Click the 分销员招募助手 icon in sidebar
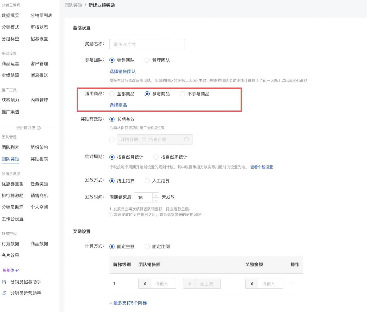The image size is (367, 312). (x=4, y=282)
